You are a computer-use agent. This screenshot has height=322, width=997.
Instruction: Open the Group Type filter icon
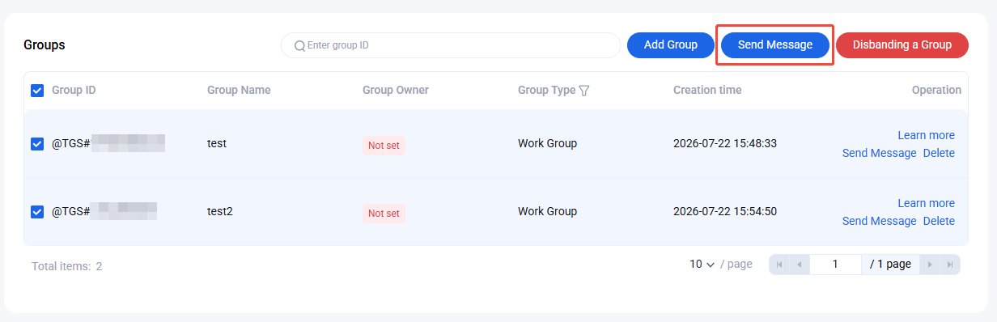(584, 91)
